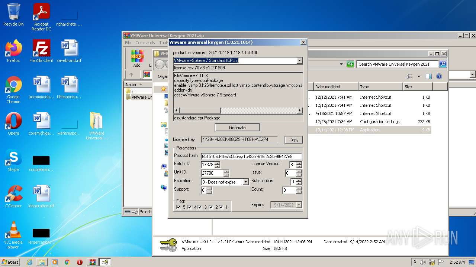Click Generate button

(237, 128)
